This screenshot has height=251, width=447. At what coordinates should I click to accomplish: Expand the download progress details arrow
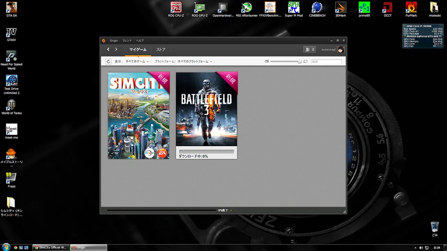[x=231, y=211]
